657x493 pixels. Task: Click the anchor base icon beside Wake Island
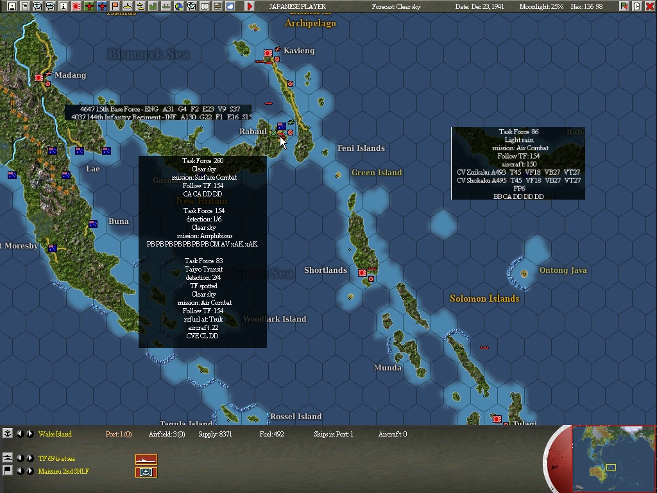coord(7,433)
